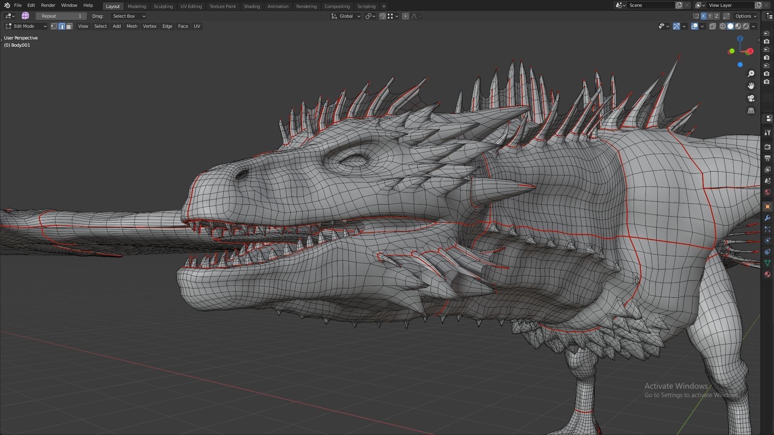Open the UV menu
The width and height of the screenshot is (774, 435).
197,26
